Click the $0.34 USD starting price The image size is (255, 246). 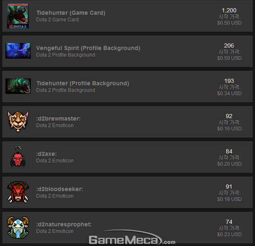[x=229, y=93]
